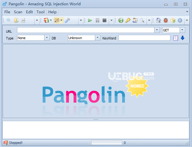Screen dimensions: 192x147
Task: Click the folder documents toolbar icon
Action: tap(16, 20)
